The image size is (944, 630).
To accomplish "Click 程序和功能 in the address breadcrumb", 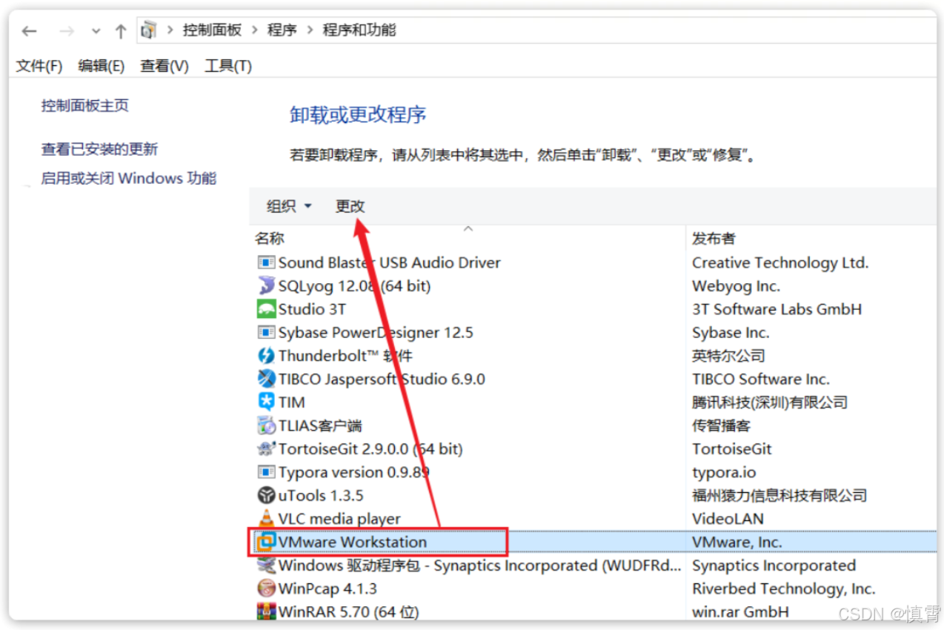I will 359,30.
